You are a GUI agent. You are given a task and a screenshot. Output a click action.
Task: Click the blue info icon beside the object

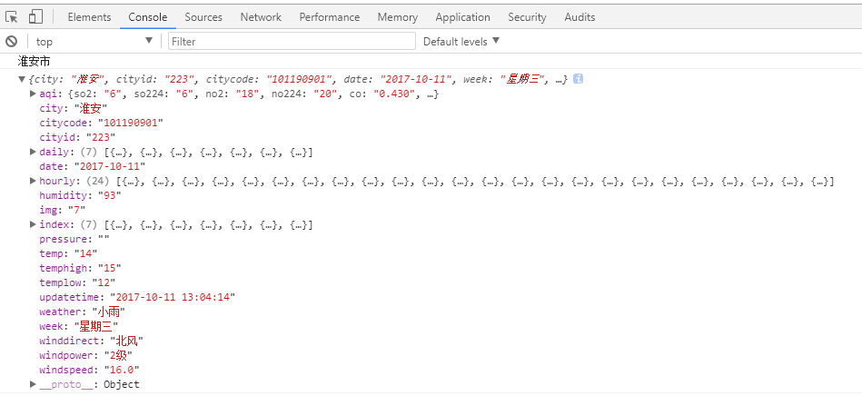point(578,79)
